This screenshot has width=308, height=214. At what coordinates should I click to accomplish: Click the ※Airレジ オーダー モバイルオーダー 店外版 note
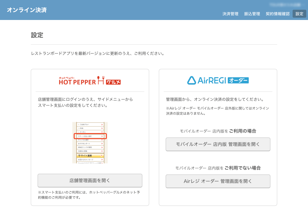coord(217,111)
